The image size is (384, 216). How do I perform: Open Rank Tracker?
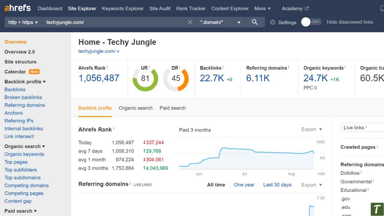[x=191, y=8]
